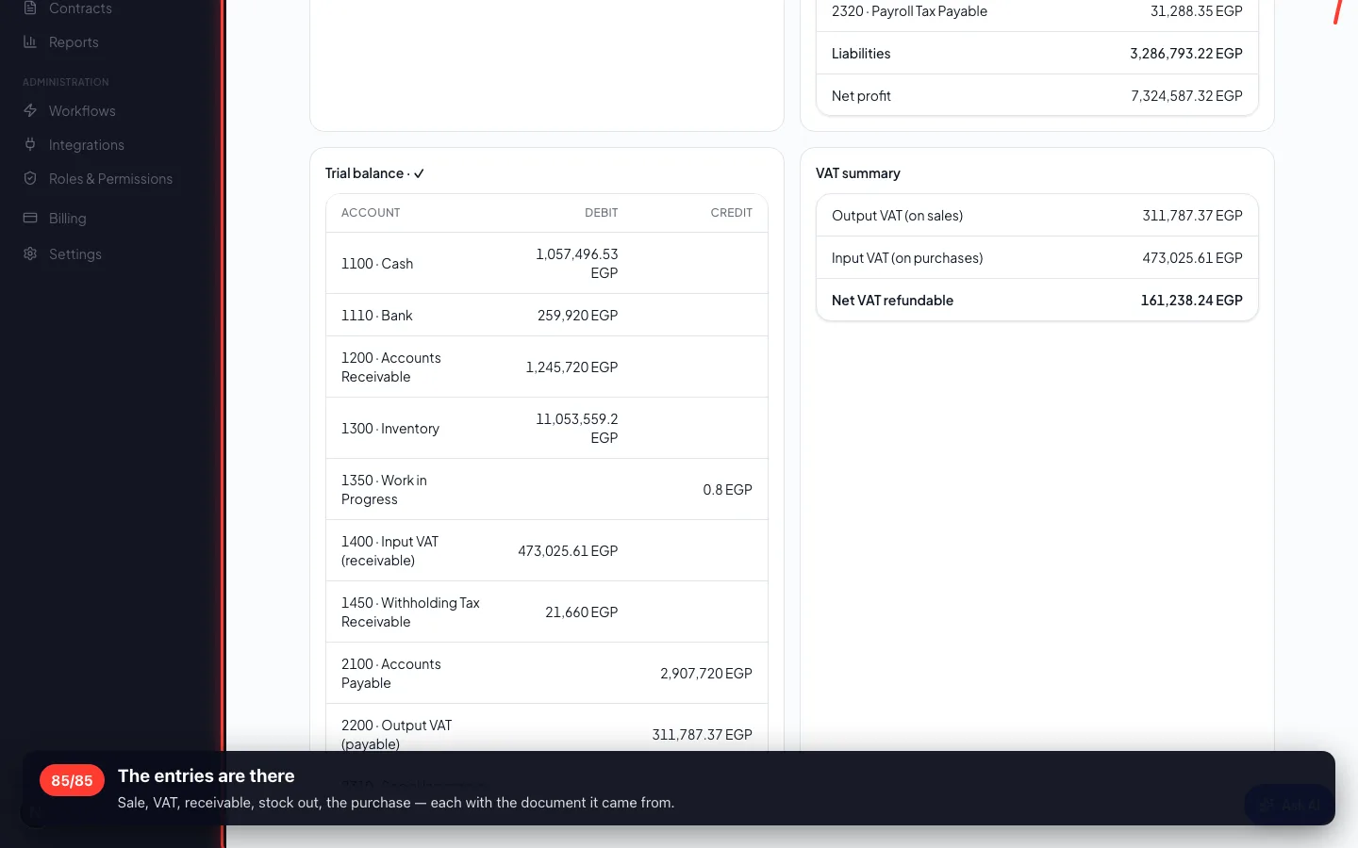Click the credit value 0.8 EGP
This screenshot has width=1358, height=848.
[727, 490]
